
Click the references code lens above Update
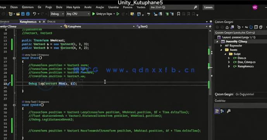pyautogui.click(x=36, y=102)
